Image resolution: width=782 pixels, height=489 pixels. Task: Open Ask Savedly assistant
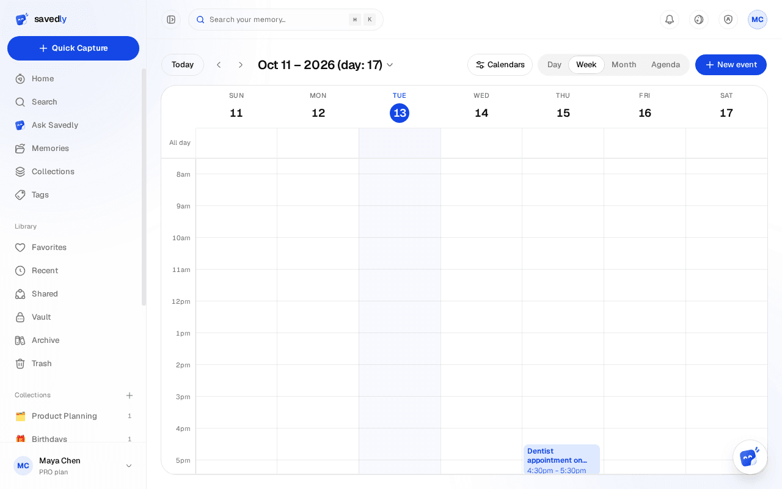click(x=73, y=125)
